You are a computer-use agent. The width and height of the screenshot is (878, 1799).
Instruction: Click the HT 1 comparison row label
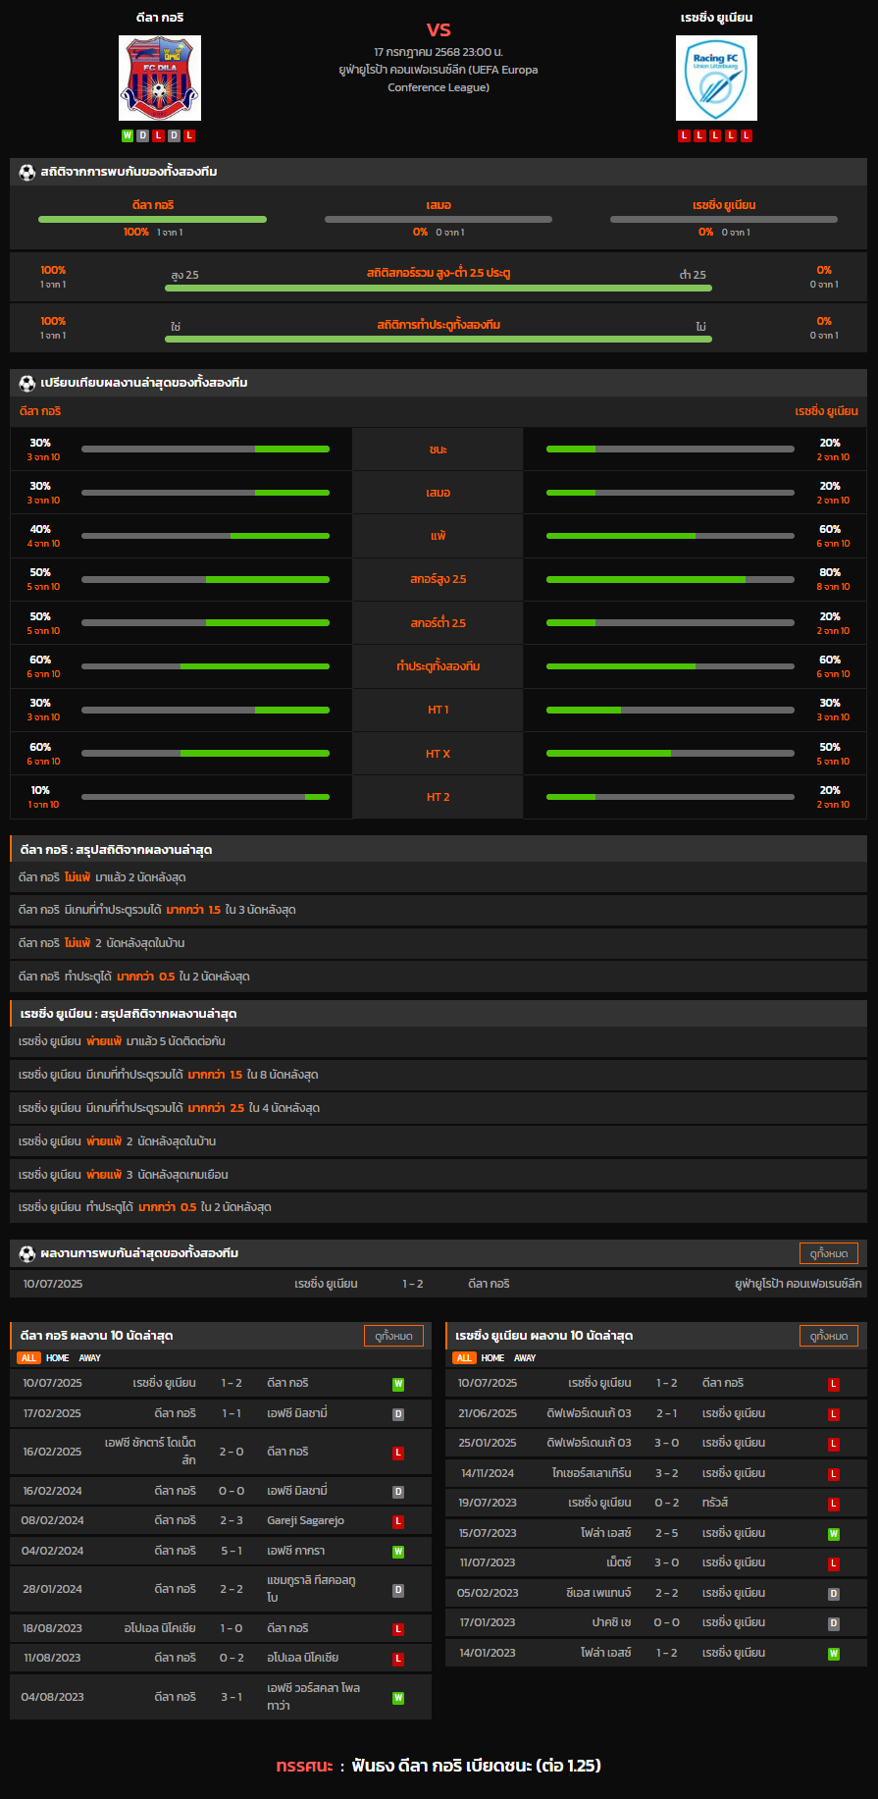(x=439, y=710)
